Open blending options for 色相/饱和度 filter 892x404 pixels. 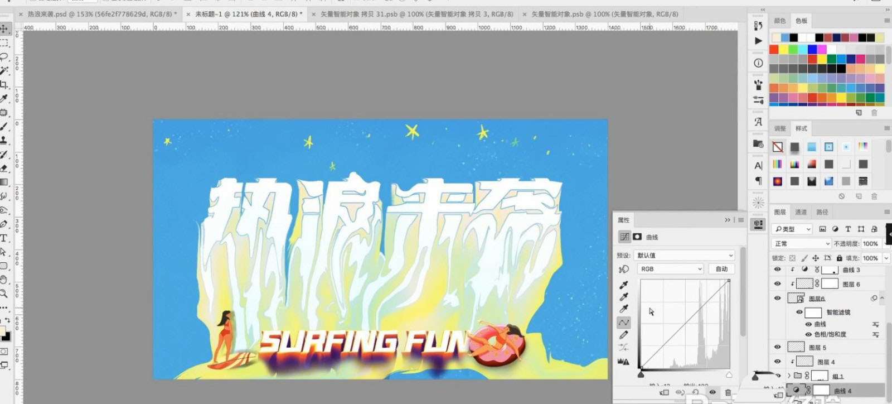pos(875,335)
